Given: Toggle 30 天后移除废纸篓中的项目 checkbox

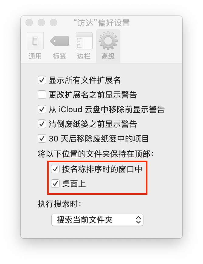Looking at the screenshot, I should [42, 139].
